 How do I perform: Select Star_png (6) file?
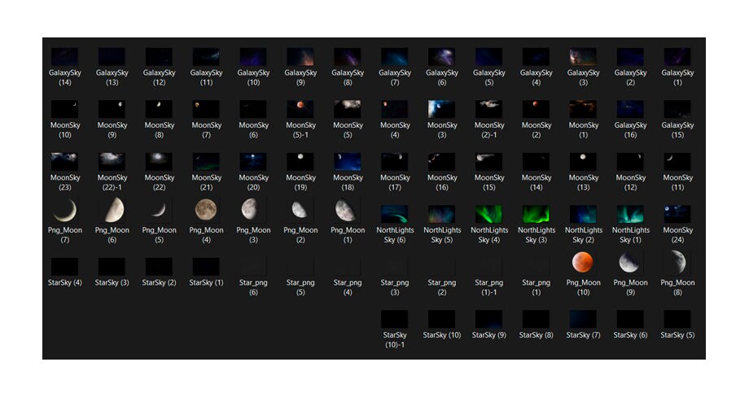click(x=253, y=267)
